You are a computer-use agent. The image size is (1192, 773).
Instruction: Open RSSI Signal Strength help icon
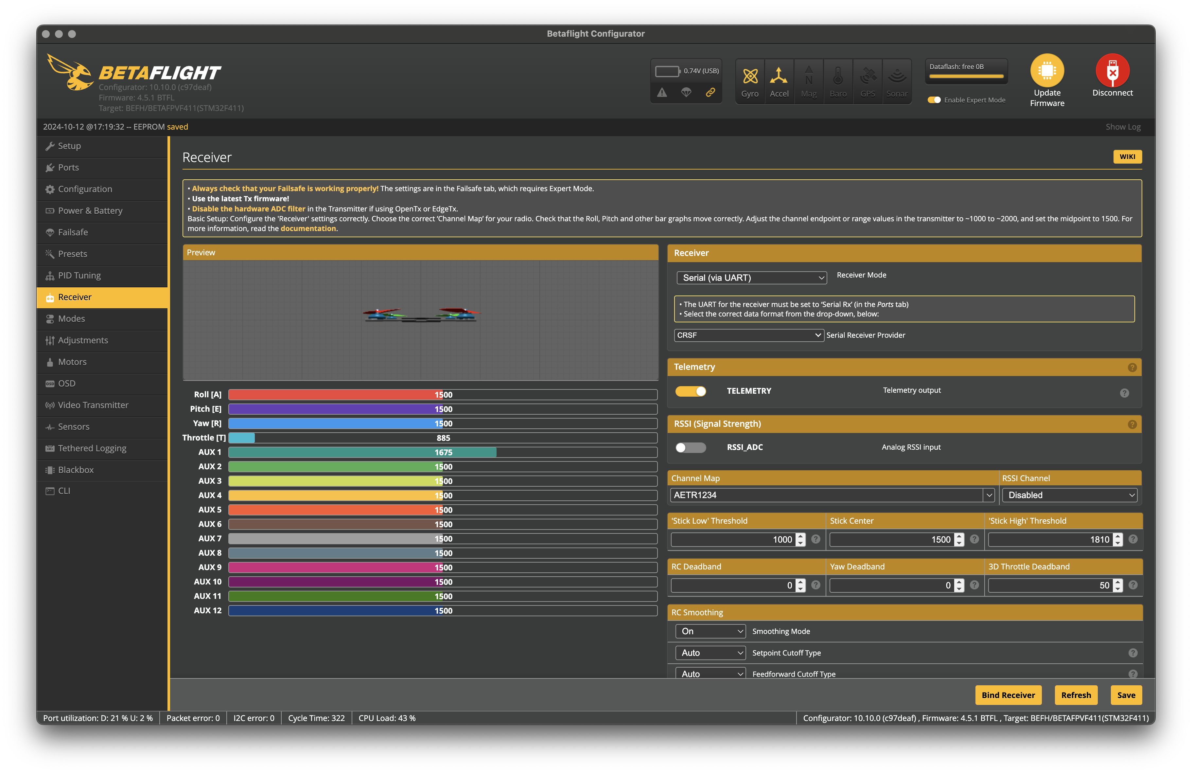[x=1132, y=424]
